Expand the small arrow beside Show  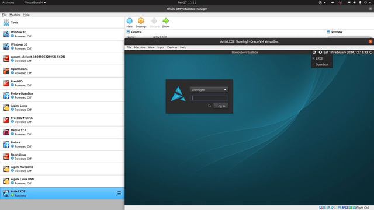click(172, 23)
